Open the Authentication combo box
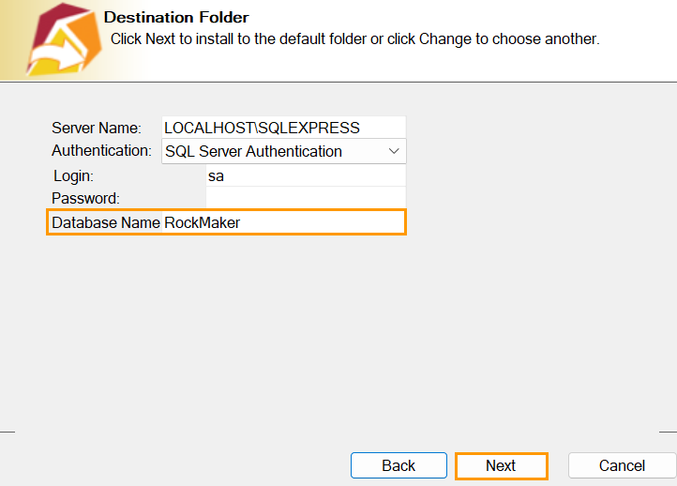Viewport: 677px width, 486px height. click(283, 151)
